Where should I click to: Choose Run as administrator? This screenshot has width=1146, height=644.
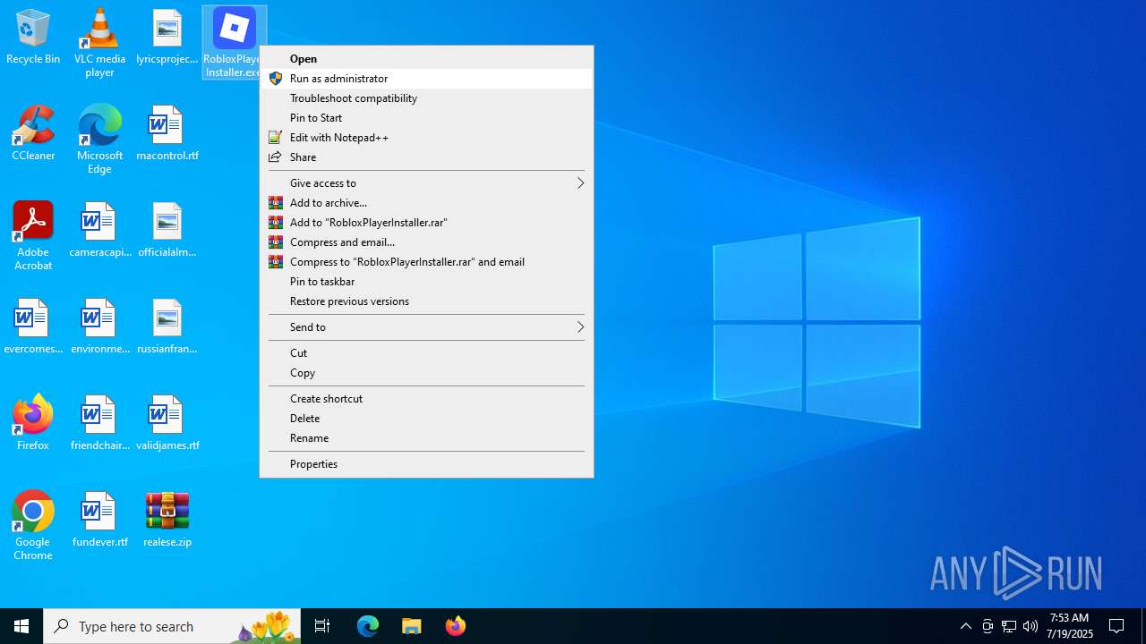point(426,79)
